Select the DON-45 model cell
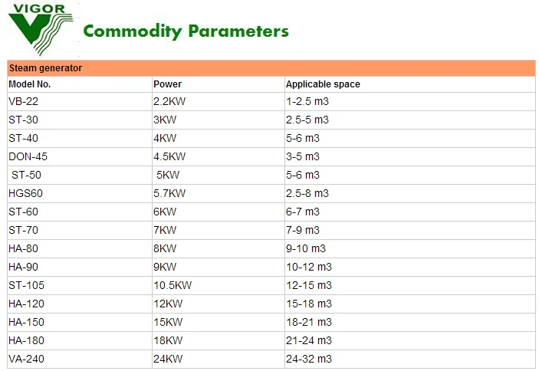The height and width of the screenshot is (371, 539). 80,156
